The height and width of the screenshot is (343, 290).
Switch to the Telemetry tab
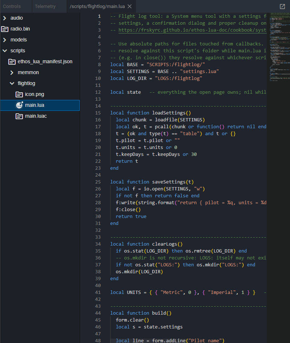click(x=45, y=6)
